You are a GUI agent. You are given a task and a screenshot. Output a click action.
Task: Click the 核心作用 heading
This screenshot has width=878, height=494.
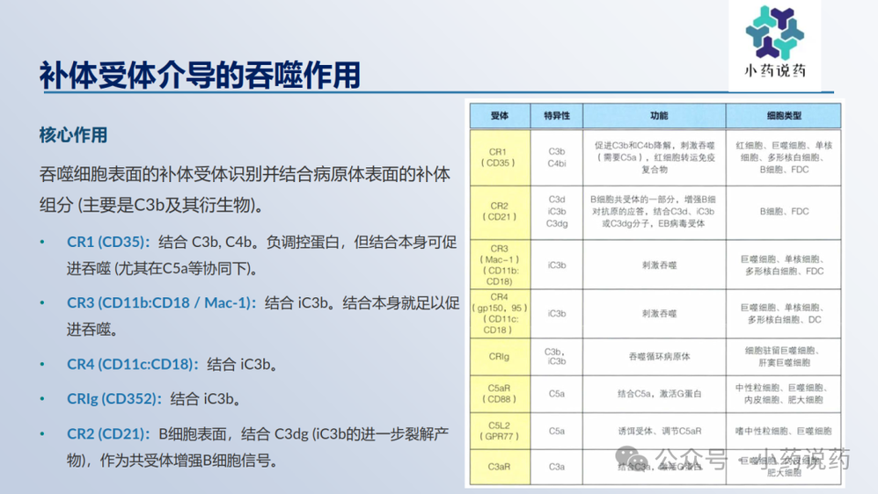pyautogui.click(x=73, y=134)
